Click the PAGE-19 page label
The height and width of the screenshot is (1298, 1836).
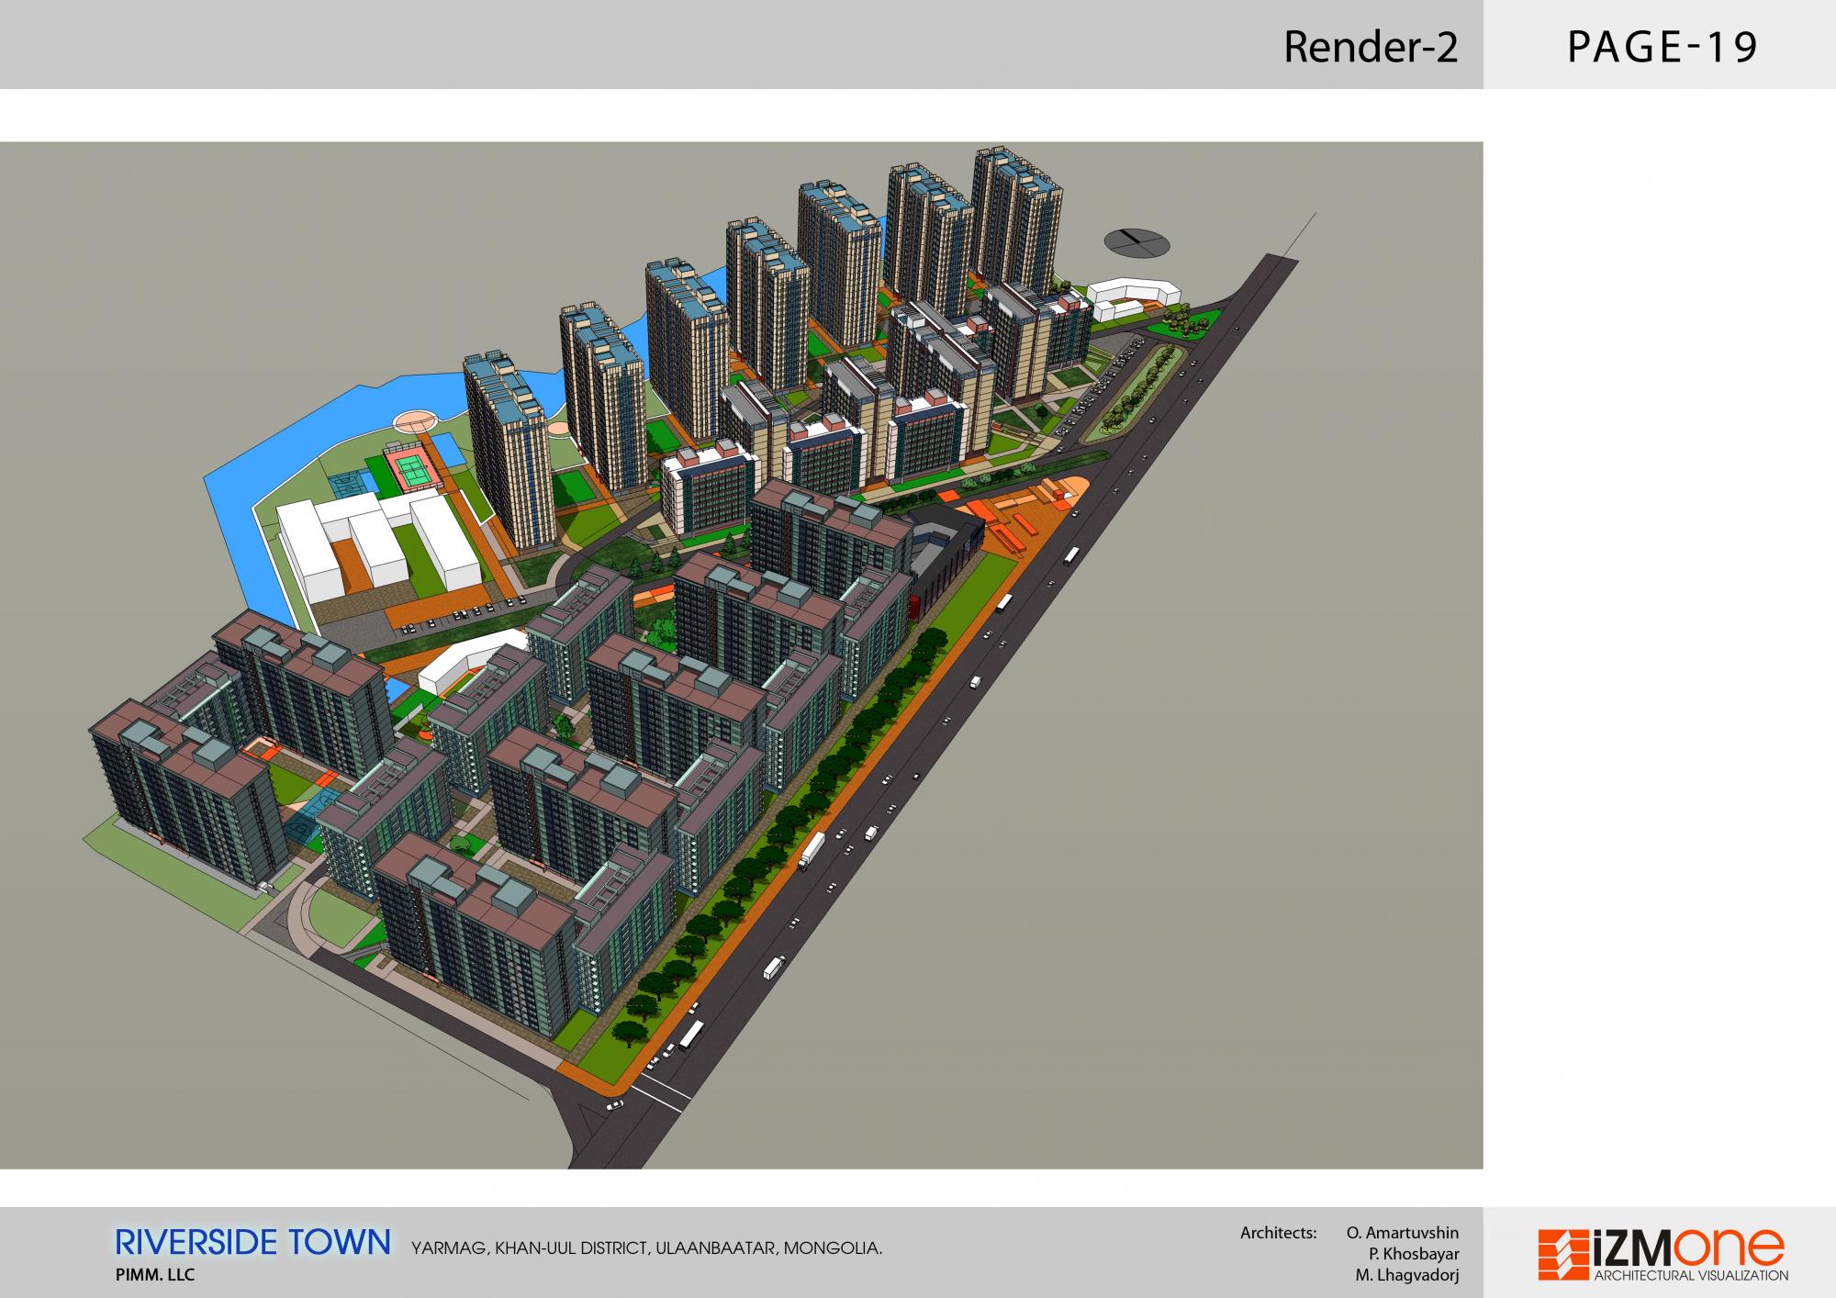pos(1662,47)
